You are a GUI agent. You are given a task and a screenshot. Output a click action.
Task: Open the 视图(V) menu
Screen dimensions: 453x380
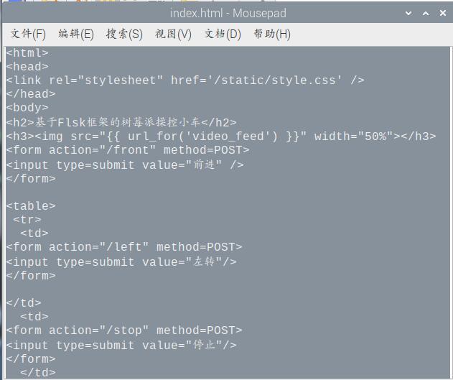pyautogui.click(x=173, y=34)
